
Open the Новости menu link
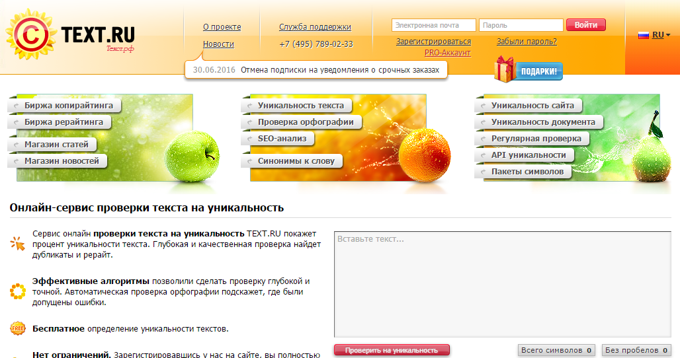(218, 44)
